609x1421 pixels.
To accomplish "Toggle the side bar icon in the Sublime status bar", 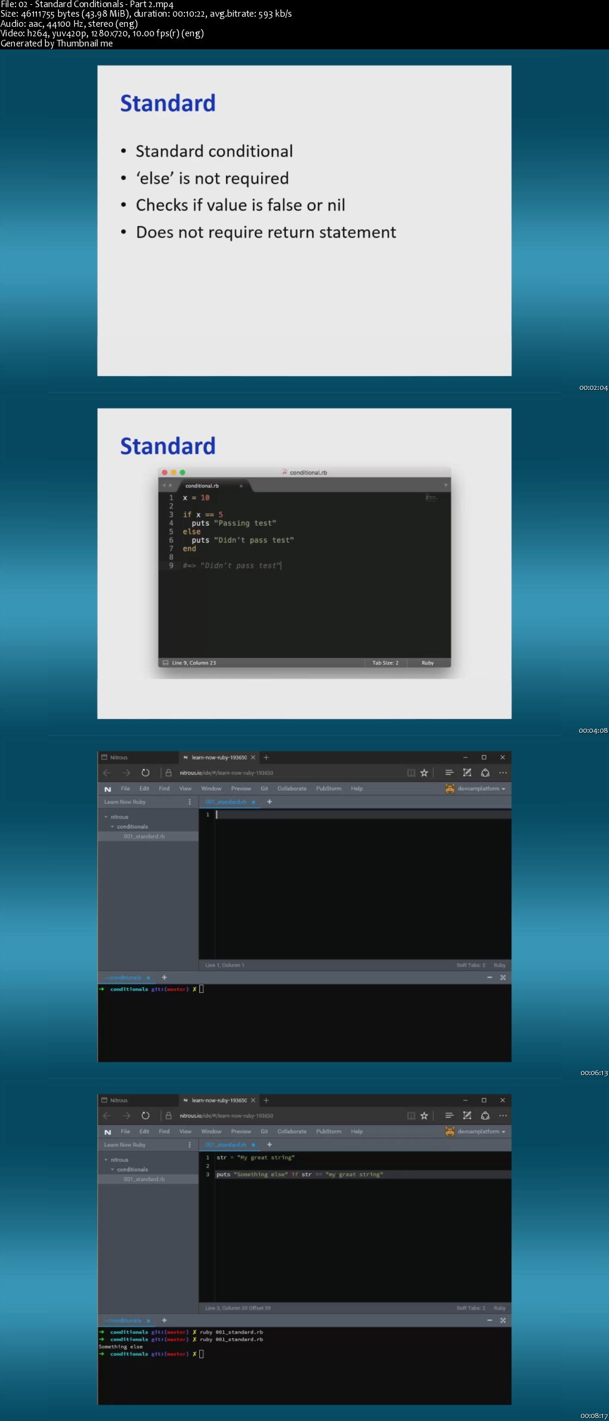I will 165,663.
